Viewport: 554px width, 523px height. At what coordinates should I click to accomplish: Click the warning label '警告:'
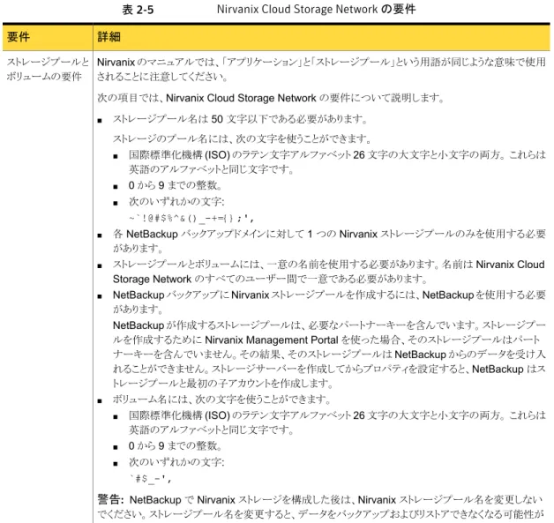pos(110,500)
